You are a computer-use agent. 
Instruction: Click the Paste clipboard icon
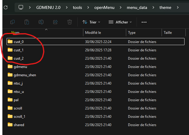(27, 22)
